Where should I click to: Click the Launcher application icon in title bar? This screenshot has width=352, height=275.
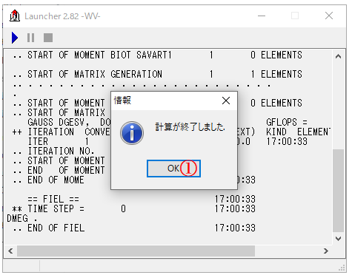pyautogui.click(x=15, y=16)
